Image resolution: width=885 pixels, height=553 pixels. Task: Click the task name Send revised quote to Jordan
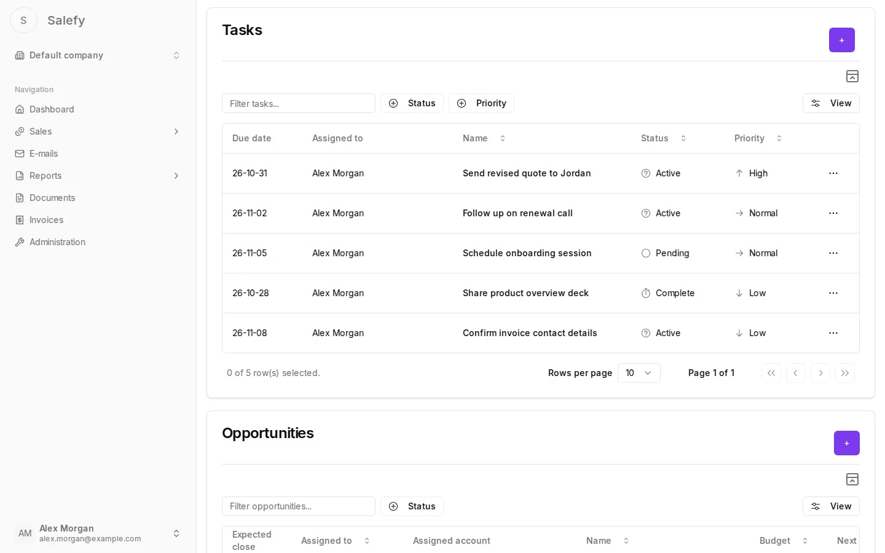[x=527, y=173]
